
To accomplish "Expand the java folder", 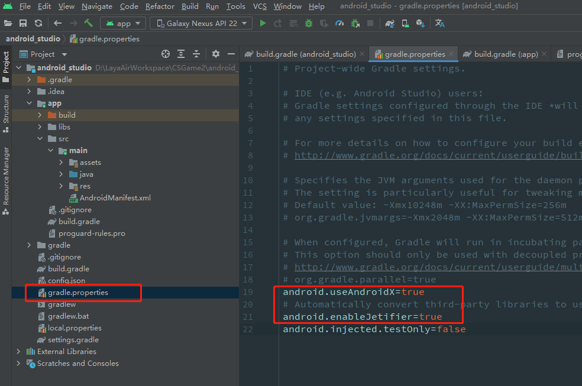I will [x=62, y=174].
